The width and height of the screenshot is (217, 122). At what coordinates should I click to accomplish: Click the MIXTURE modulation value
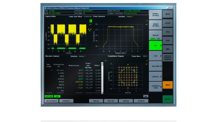(x=79, y=82)
